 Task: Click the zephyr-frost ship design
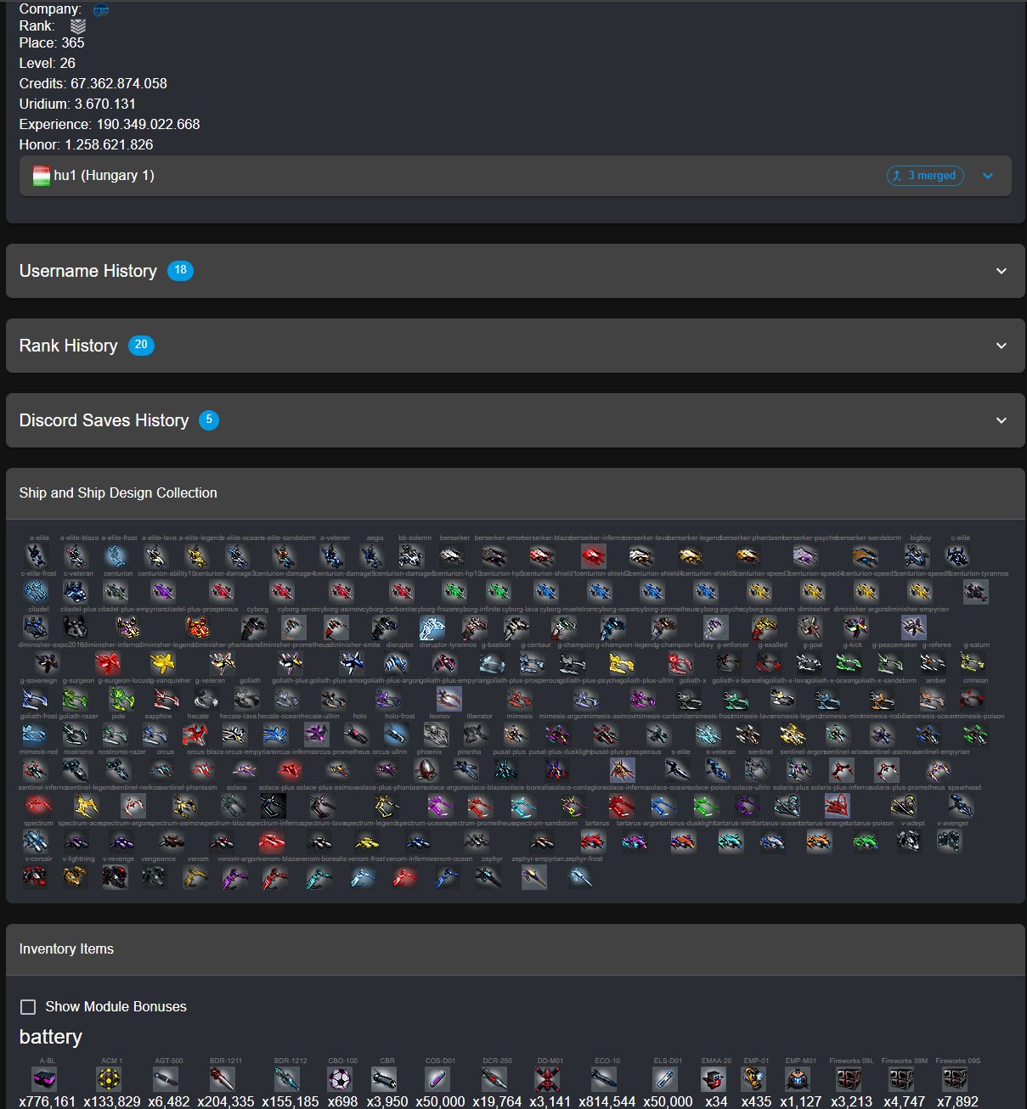pos(580,877)
